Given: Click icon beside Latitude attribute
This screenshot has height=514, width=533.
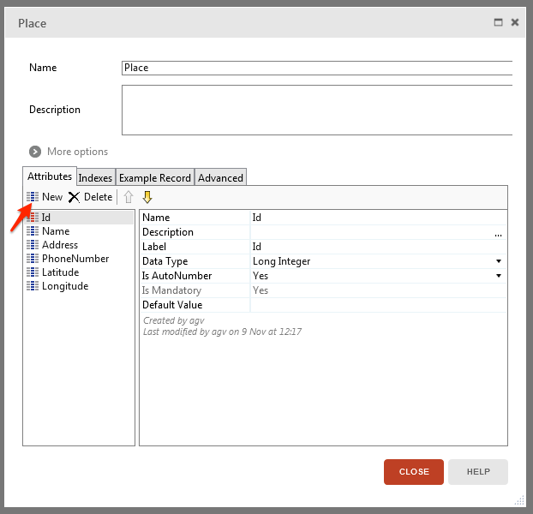Looking at the screenshot, I should [33, 272].
